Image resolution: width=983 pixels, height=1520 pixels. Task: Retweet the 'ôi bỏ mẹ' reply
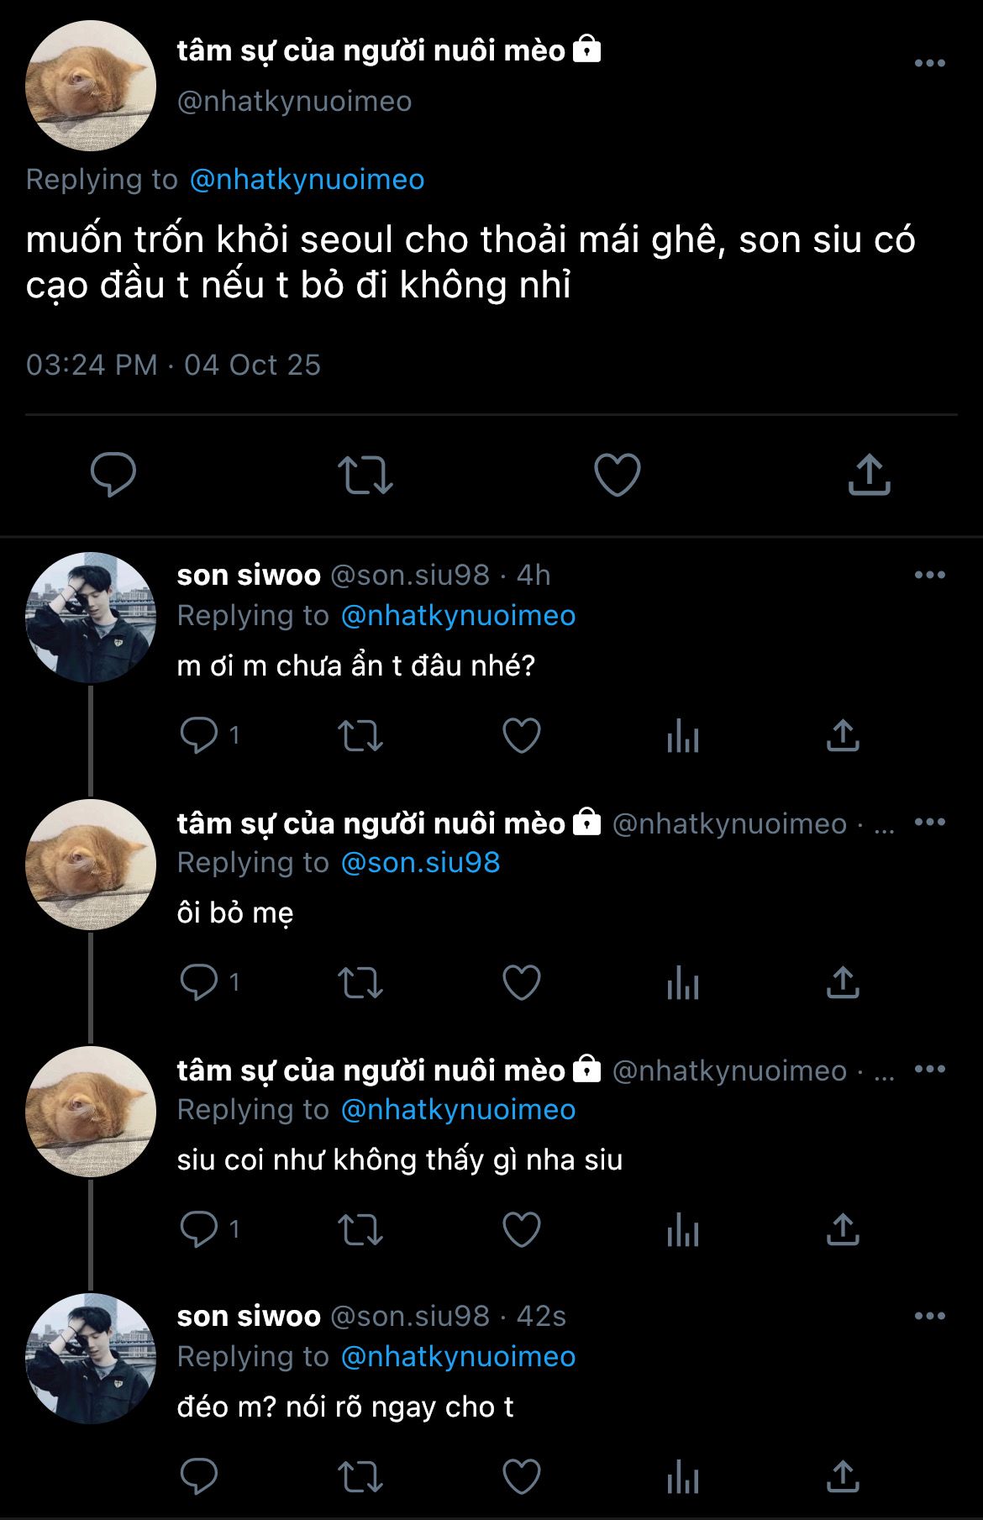click(360, 983)
